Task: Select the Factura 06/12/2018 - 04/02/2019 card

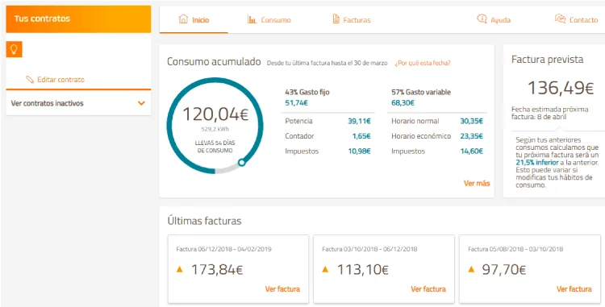Action: 238,269
